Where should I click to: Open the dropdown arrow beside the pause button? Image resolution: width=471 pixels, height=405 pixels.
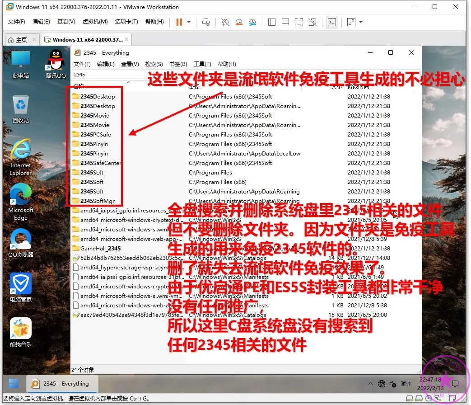[189, 22]
